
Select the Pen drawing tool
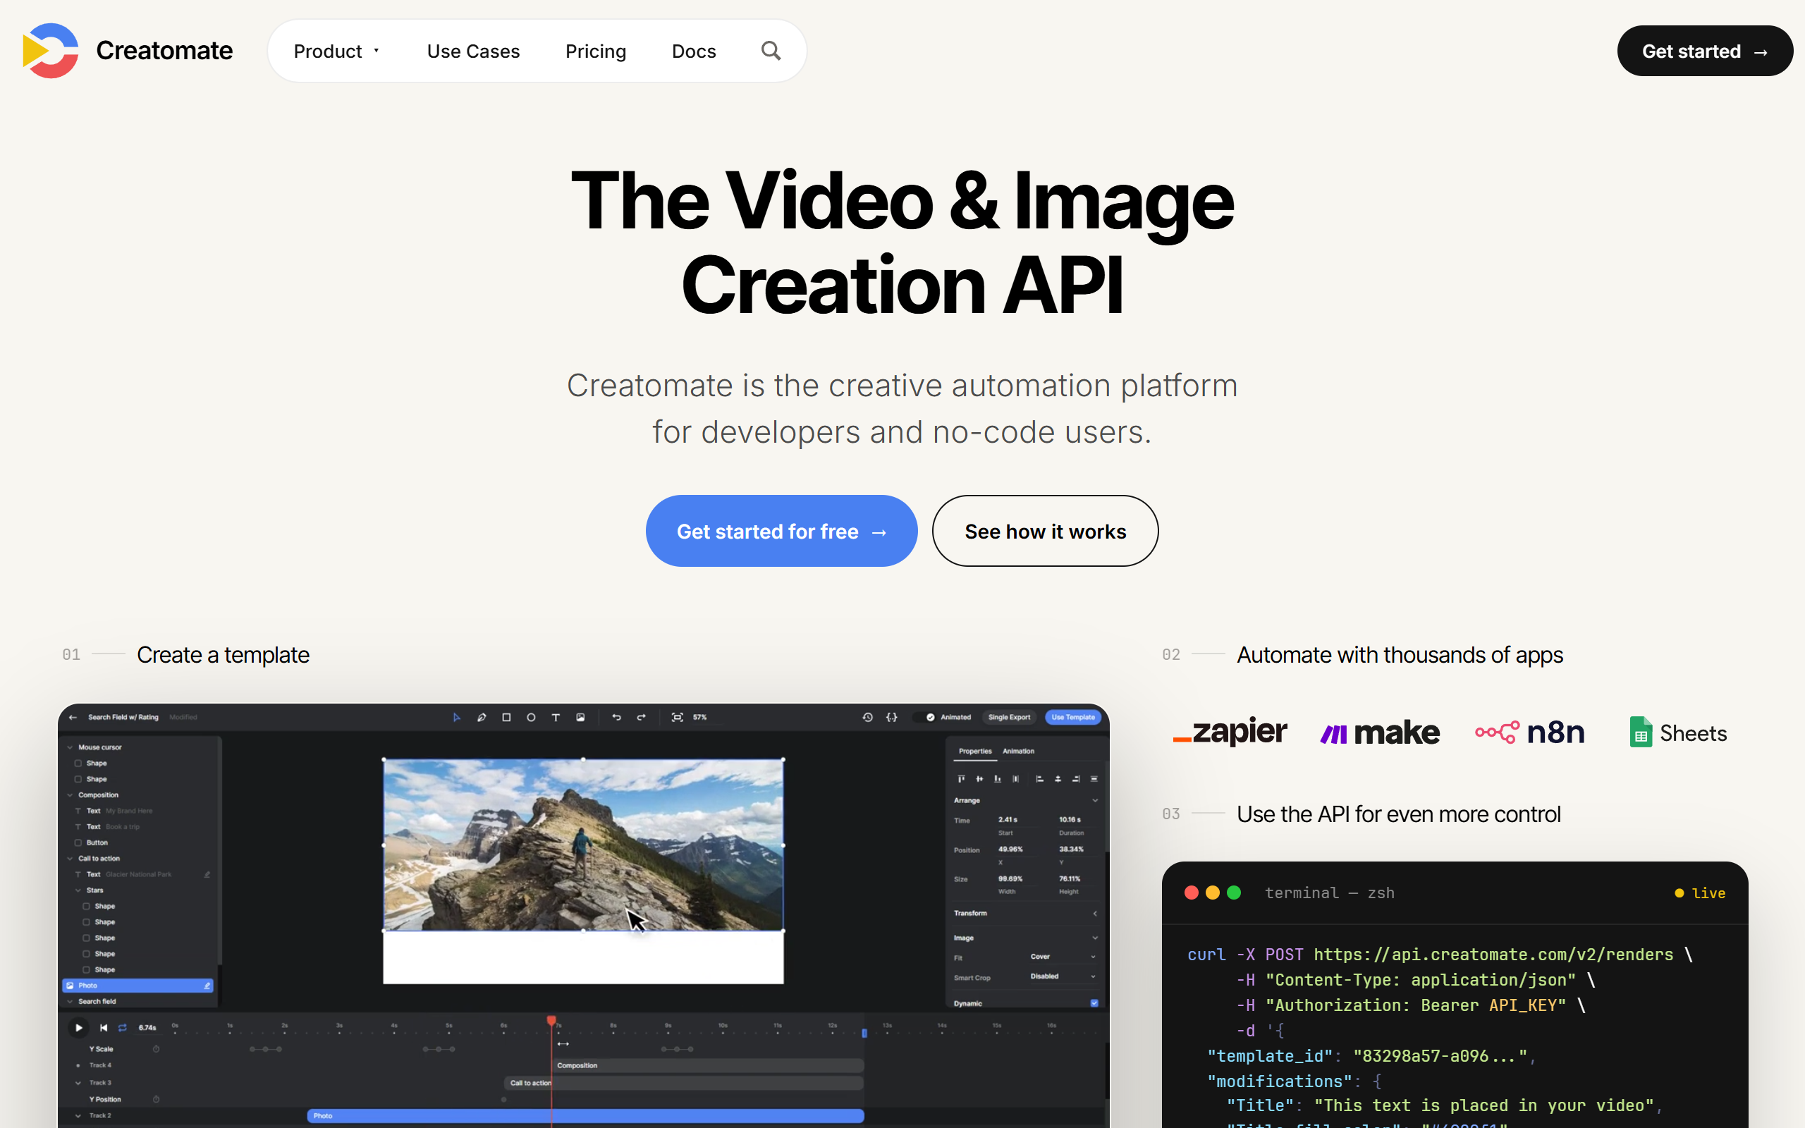point(482,717)
